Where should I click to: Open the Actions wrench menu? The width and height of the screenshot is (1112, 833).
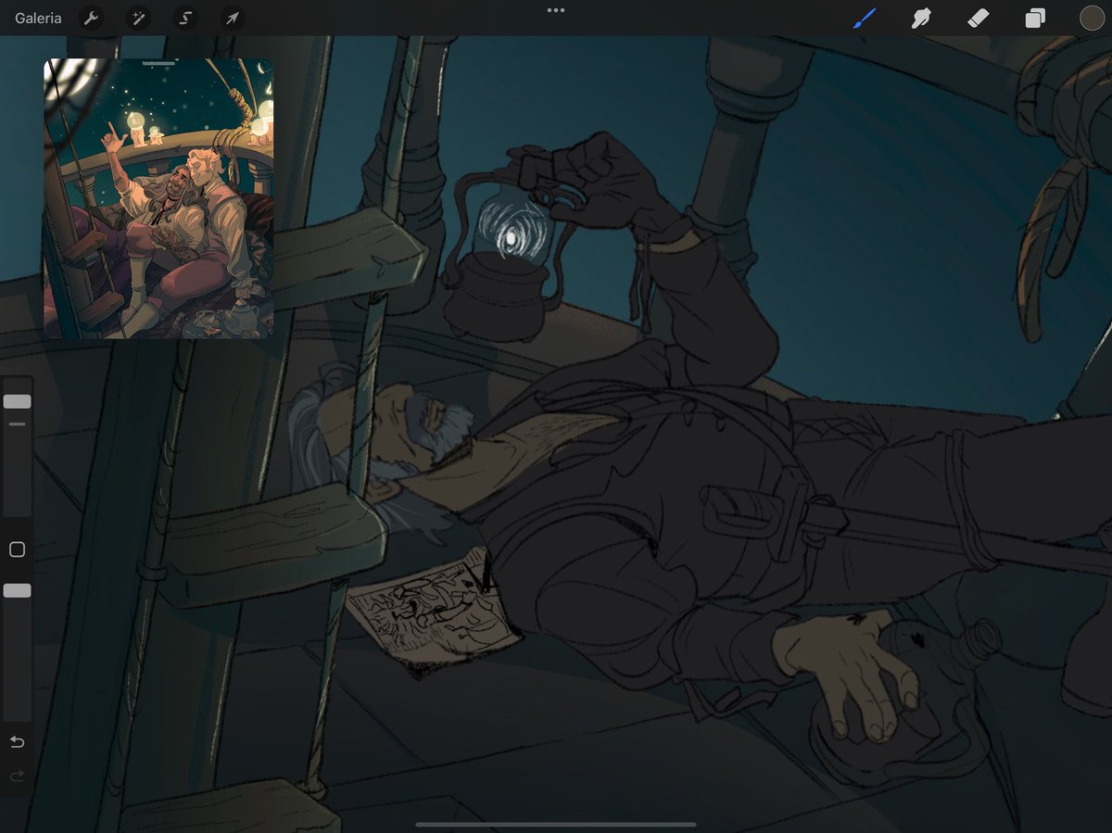[91, 18]
